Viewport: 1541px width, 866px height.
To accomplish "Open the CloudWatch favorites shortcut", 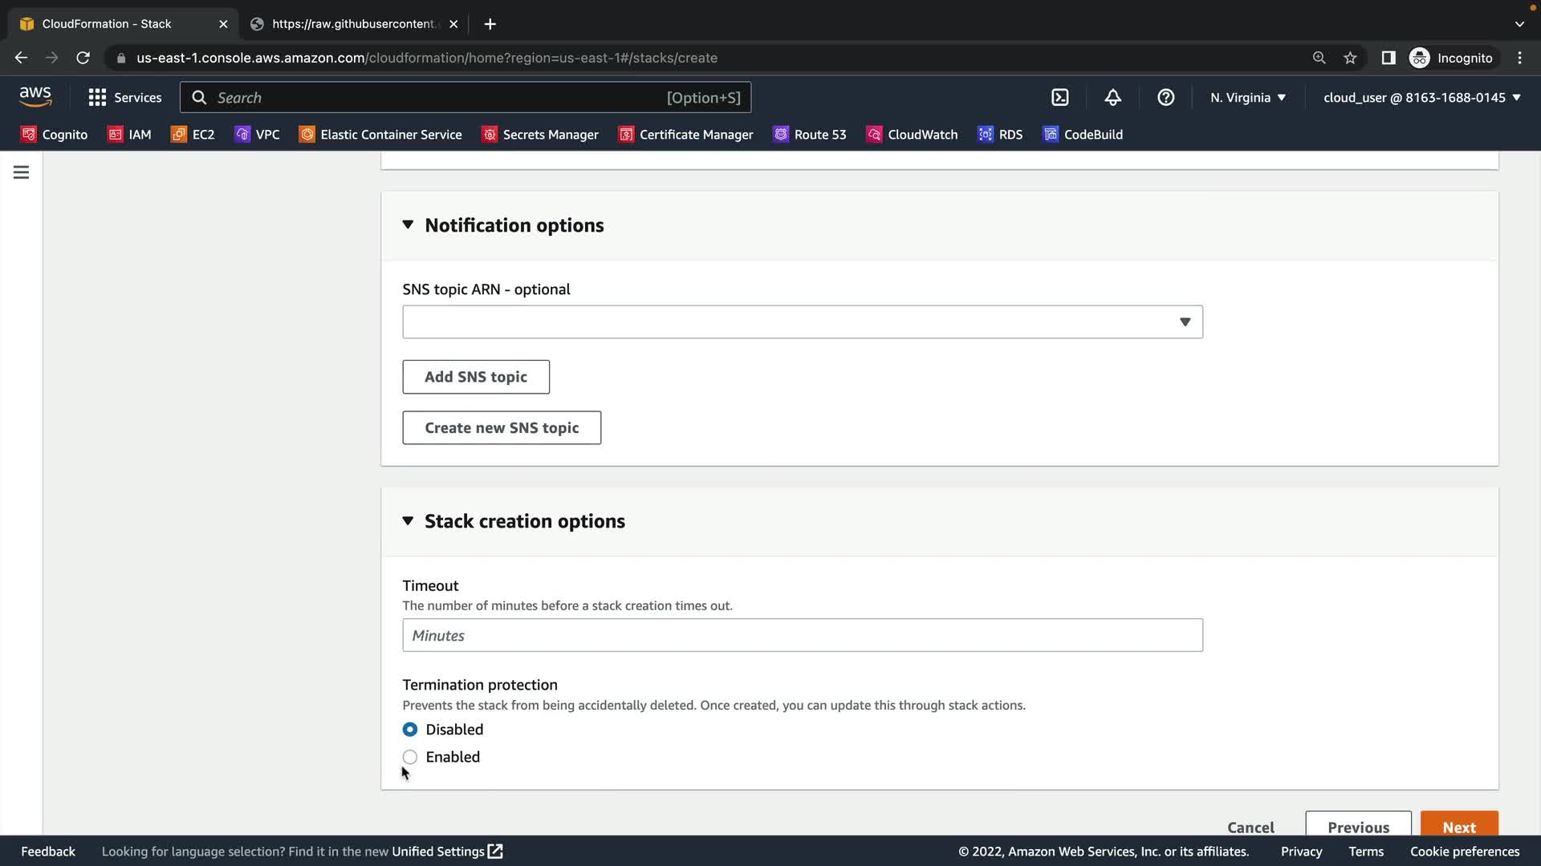I will coord(913,135).
